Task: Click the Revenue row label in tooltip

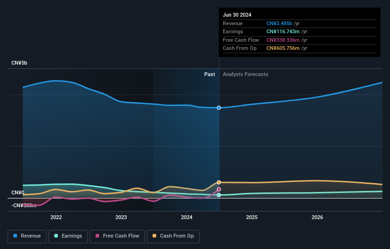Action: (x=233, y=23)
